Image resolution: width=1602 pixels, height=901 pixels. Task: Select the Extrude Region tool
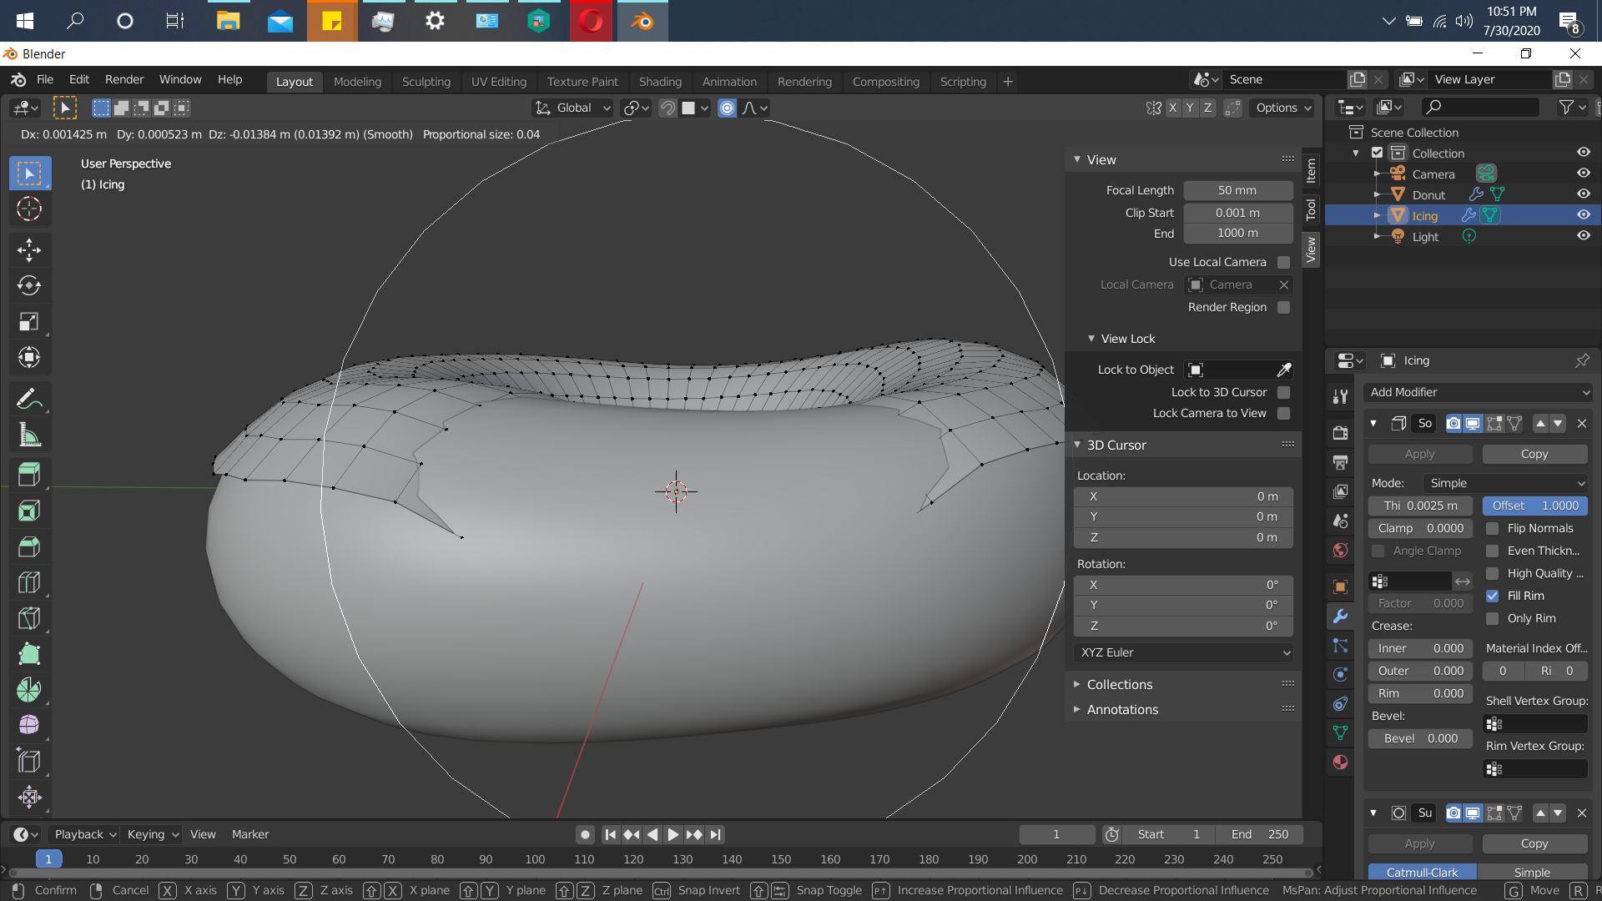[29, 475]
